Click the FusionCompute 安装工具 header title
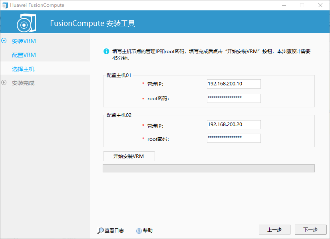 pyautogui.click(x=93, y=23)
